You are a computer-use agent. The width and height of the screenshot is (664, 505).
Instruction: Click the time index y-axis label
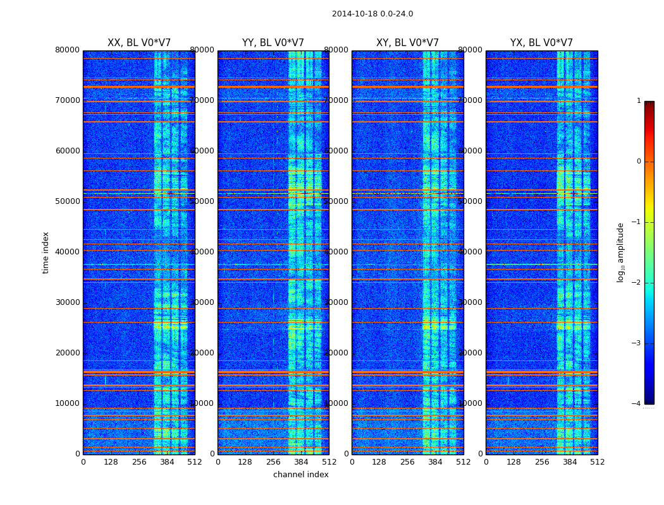pos(46,252)
